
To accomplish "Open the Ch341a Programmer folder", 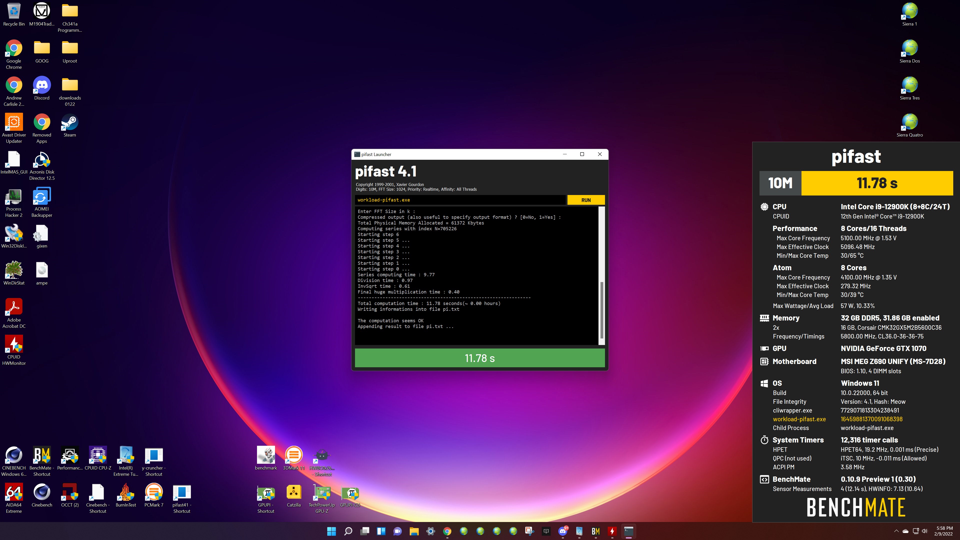I will [70, 18].
